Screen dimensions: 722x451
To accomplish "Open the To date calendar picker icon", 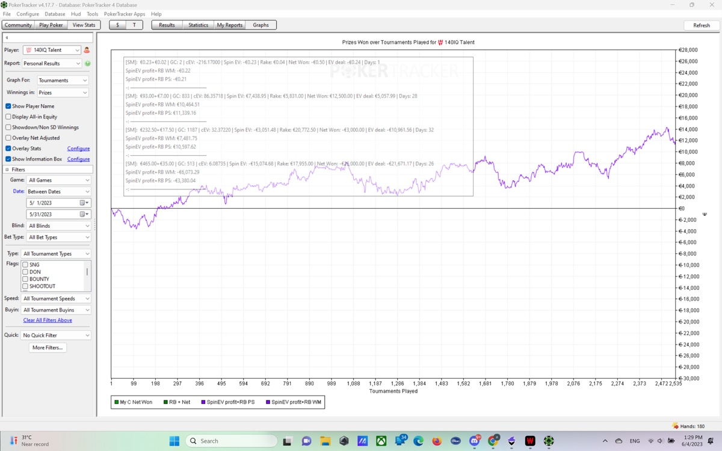I will [x=82, y=215].
